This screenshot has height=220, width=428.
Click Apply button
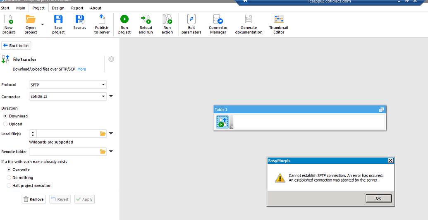[x=84, y=199]
